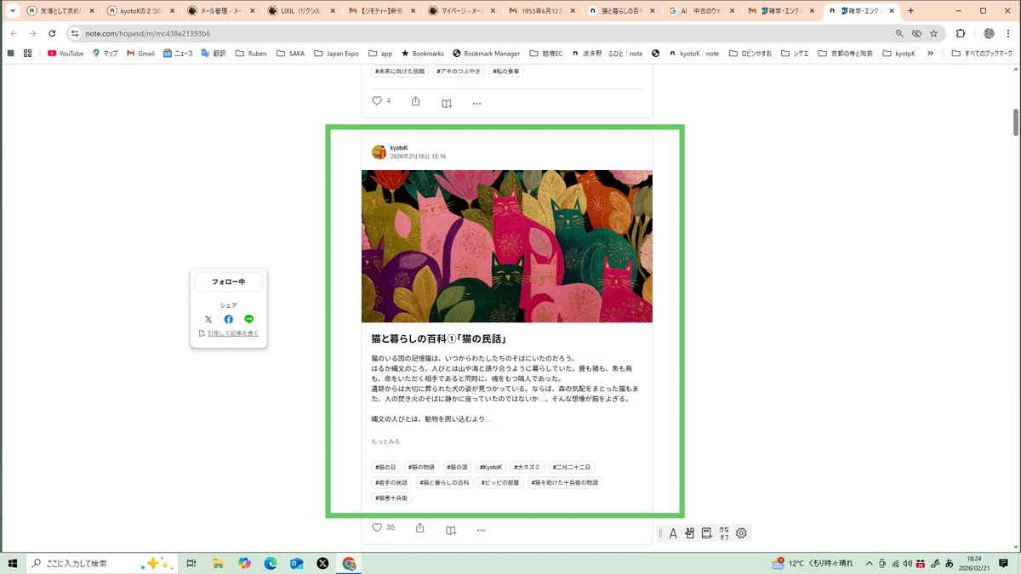Click 引用して記事を書く link
The width and height of the screenshot is (1021, 574).
233,333
